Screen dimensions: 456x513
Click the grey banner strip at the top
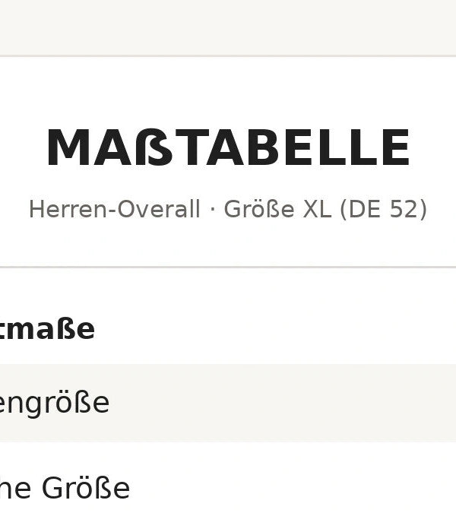228,27
